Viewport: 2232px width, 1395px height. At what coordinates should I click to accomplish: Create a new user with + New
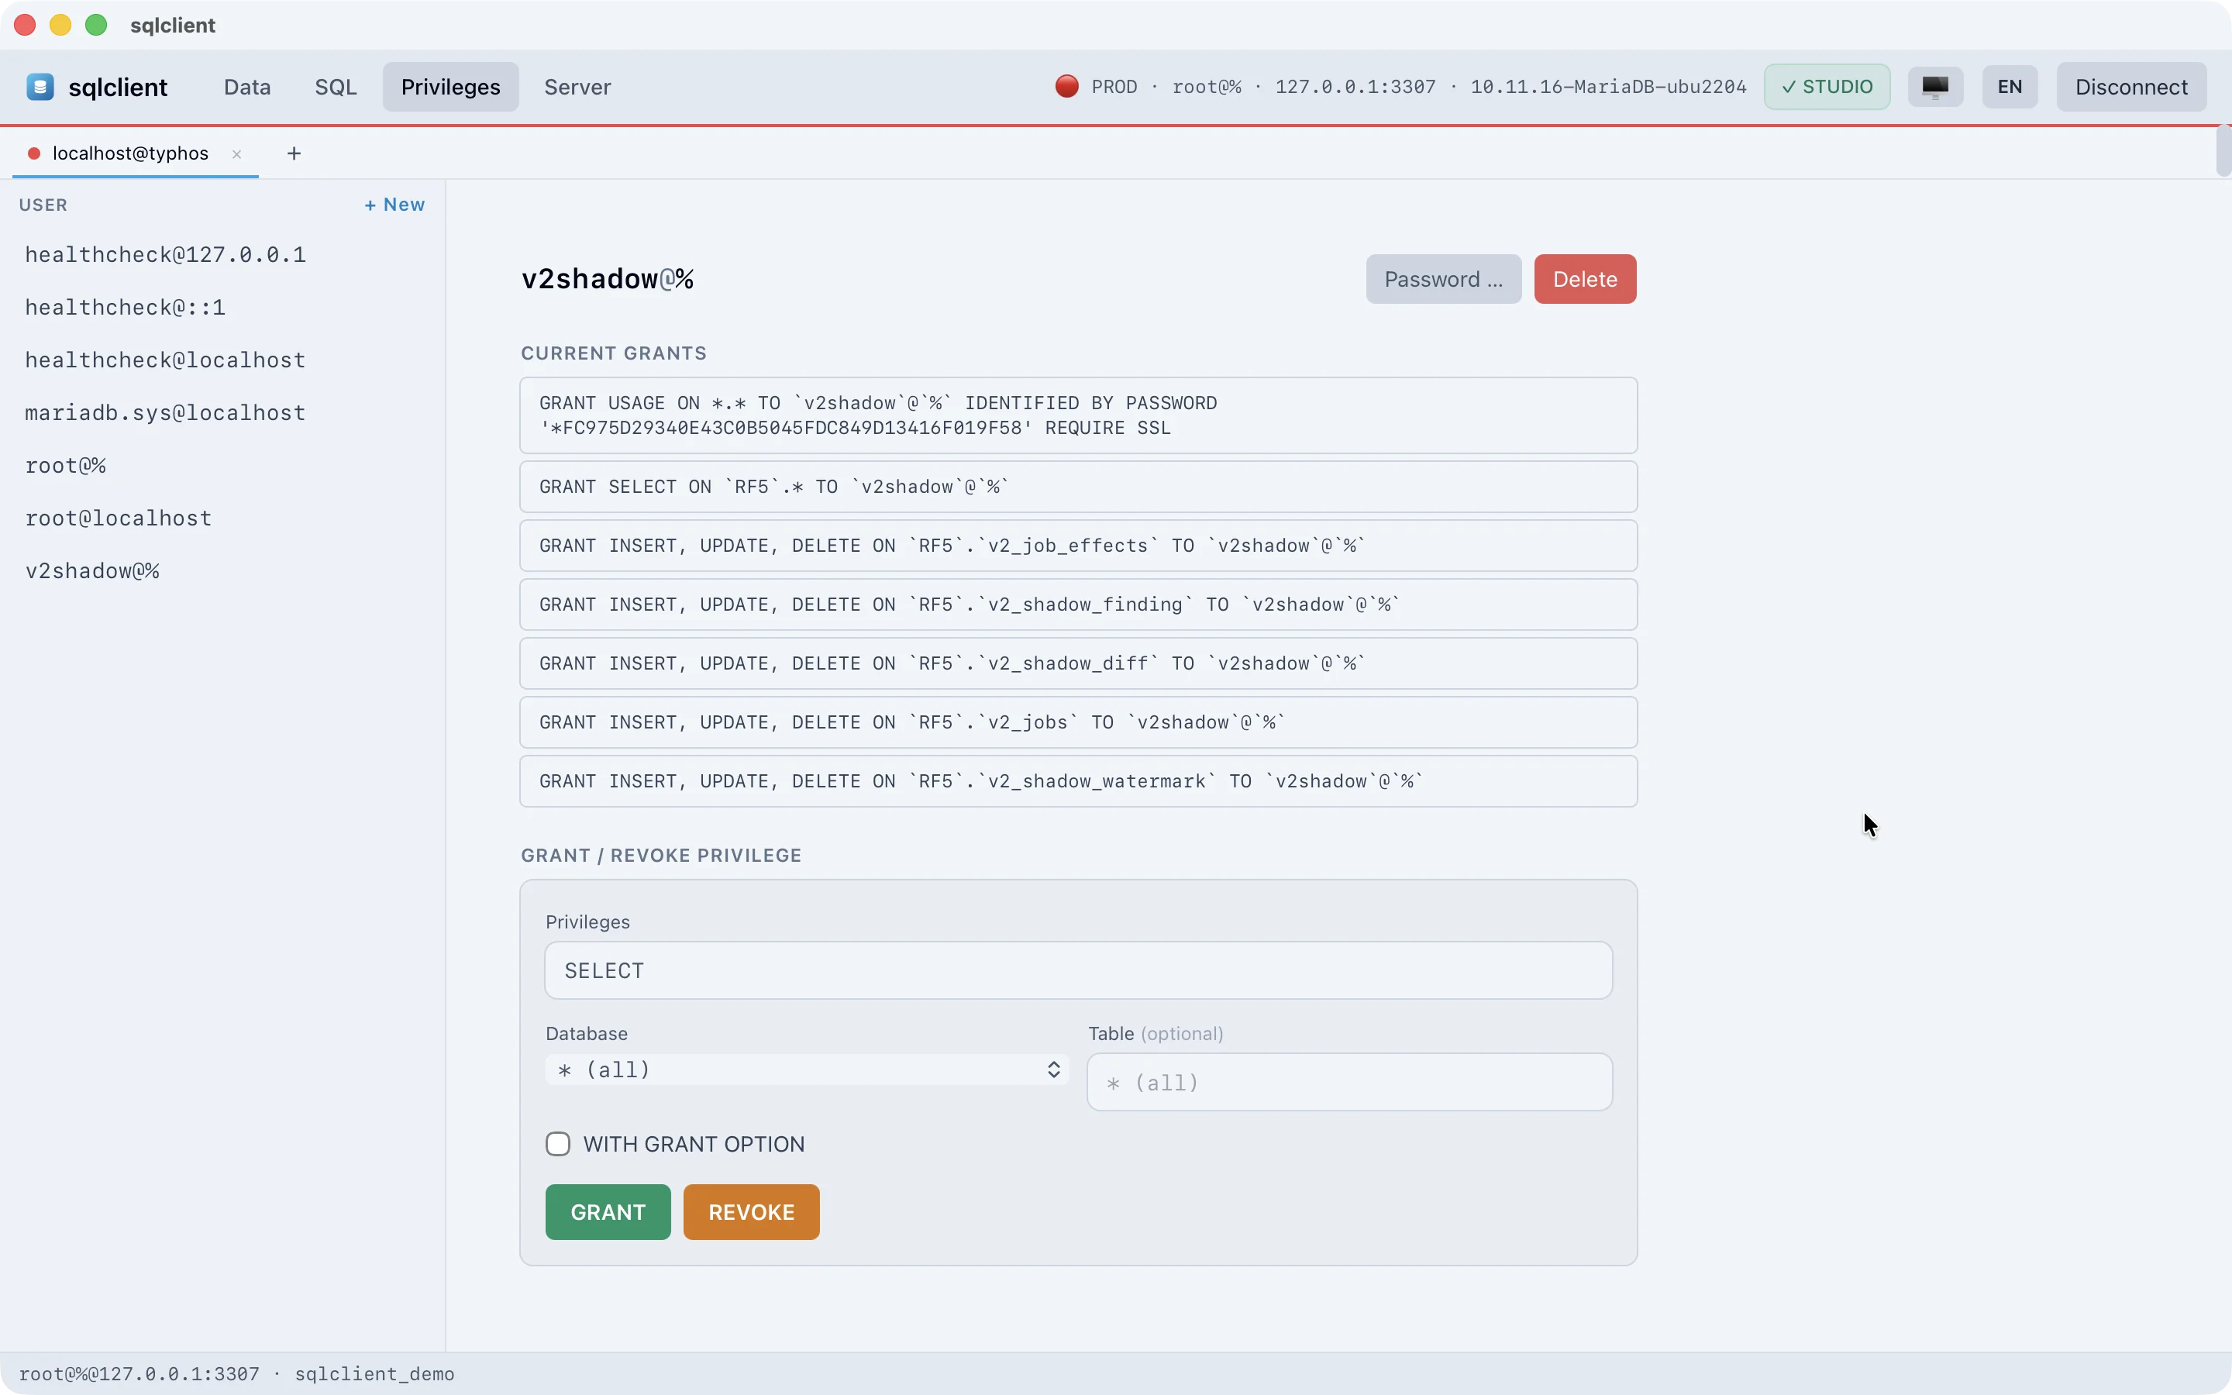(x=394, y=205)
